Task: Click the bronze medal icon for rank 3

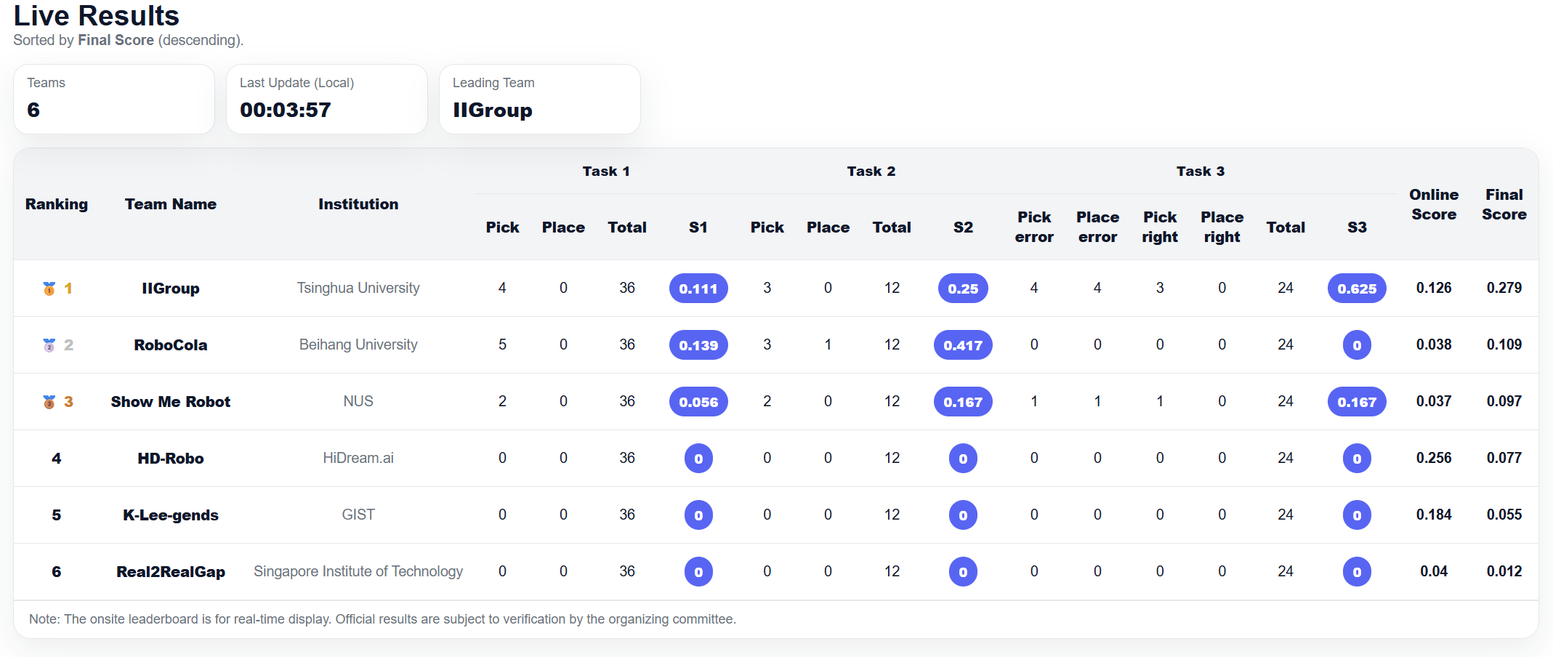Action: pyautogui.click(x=49, y=402)
